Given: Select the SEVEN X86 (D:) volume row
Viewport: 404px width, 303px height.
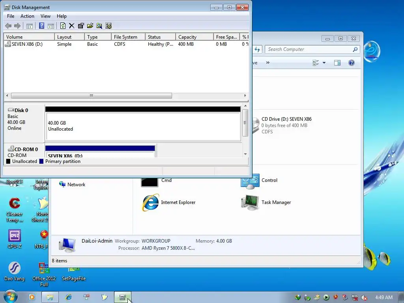Looking at the screenshot, I should click(x=126, y=44).
